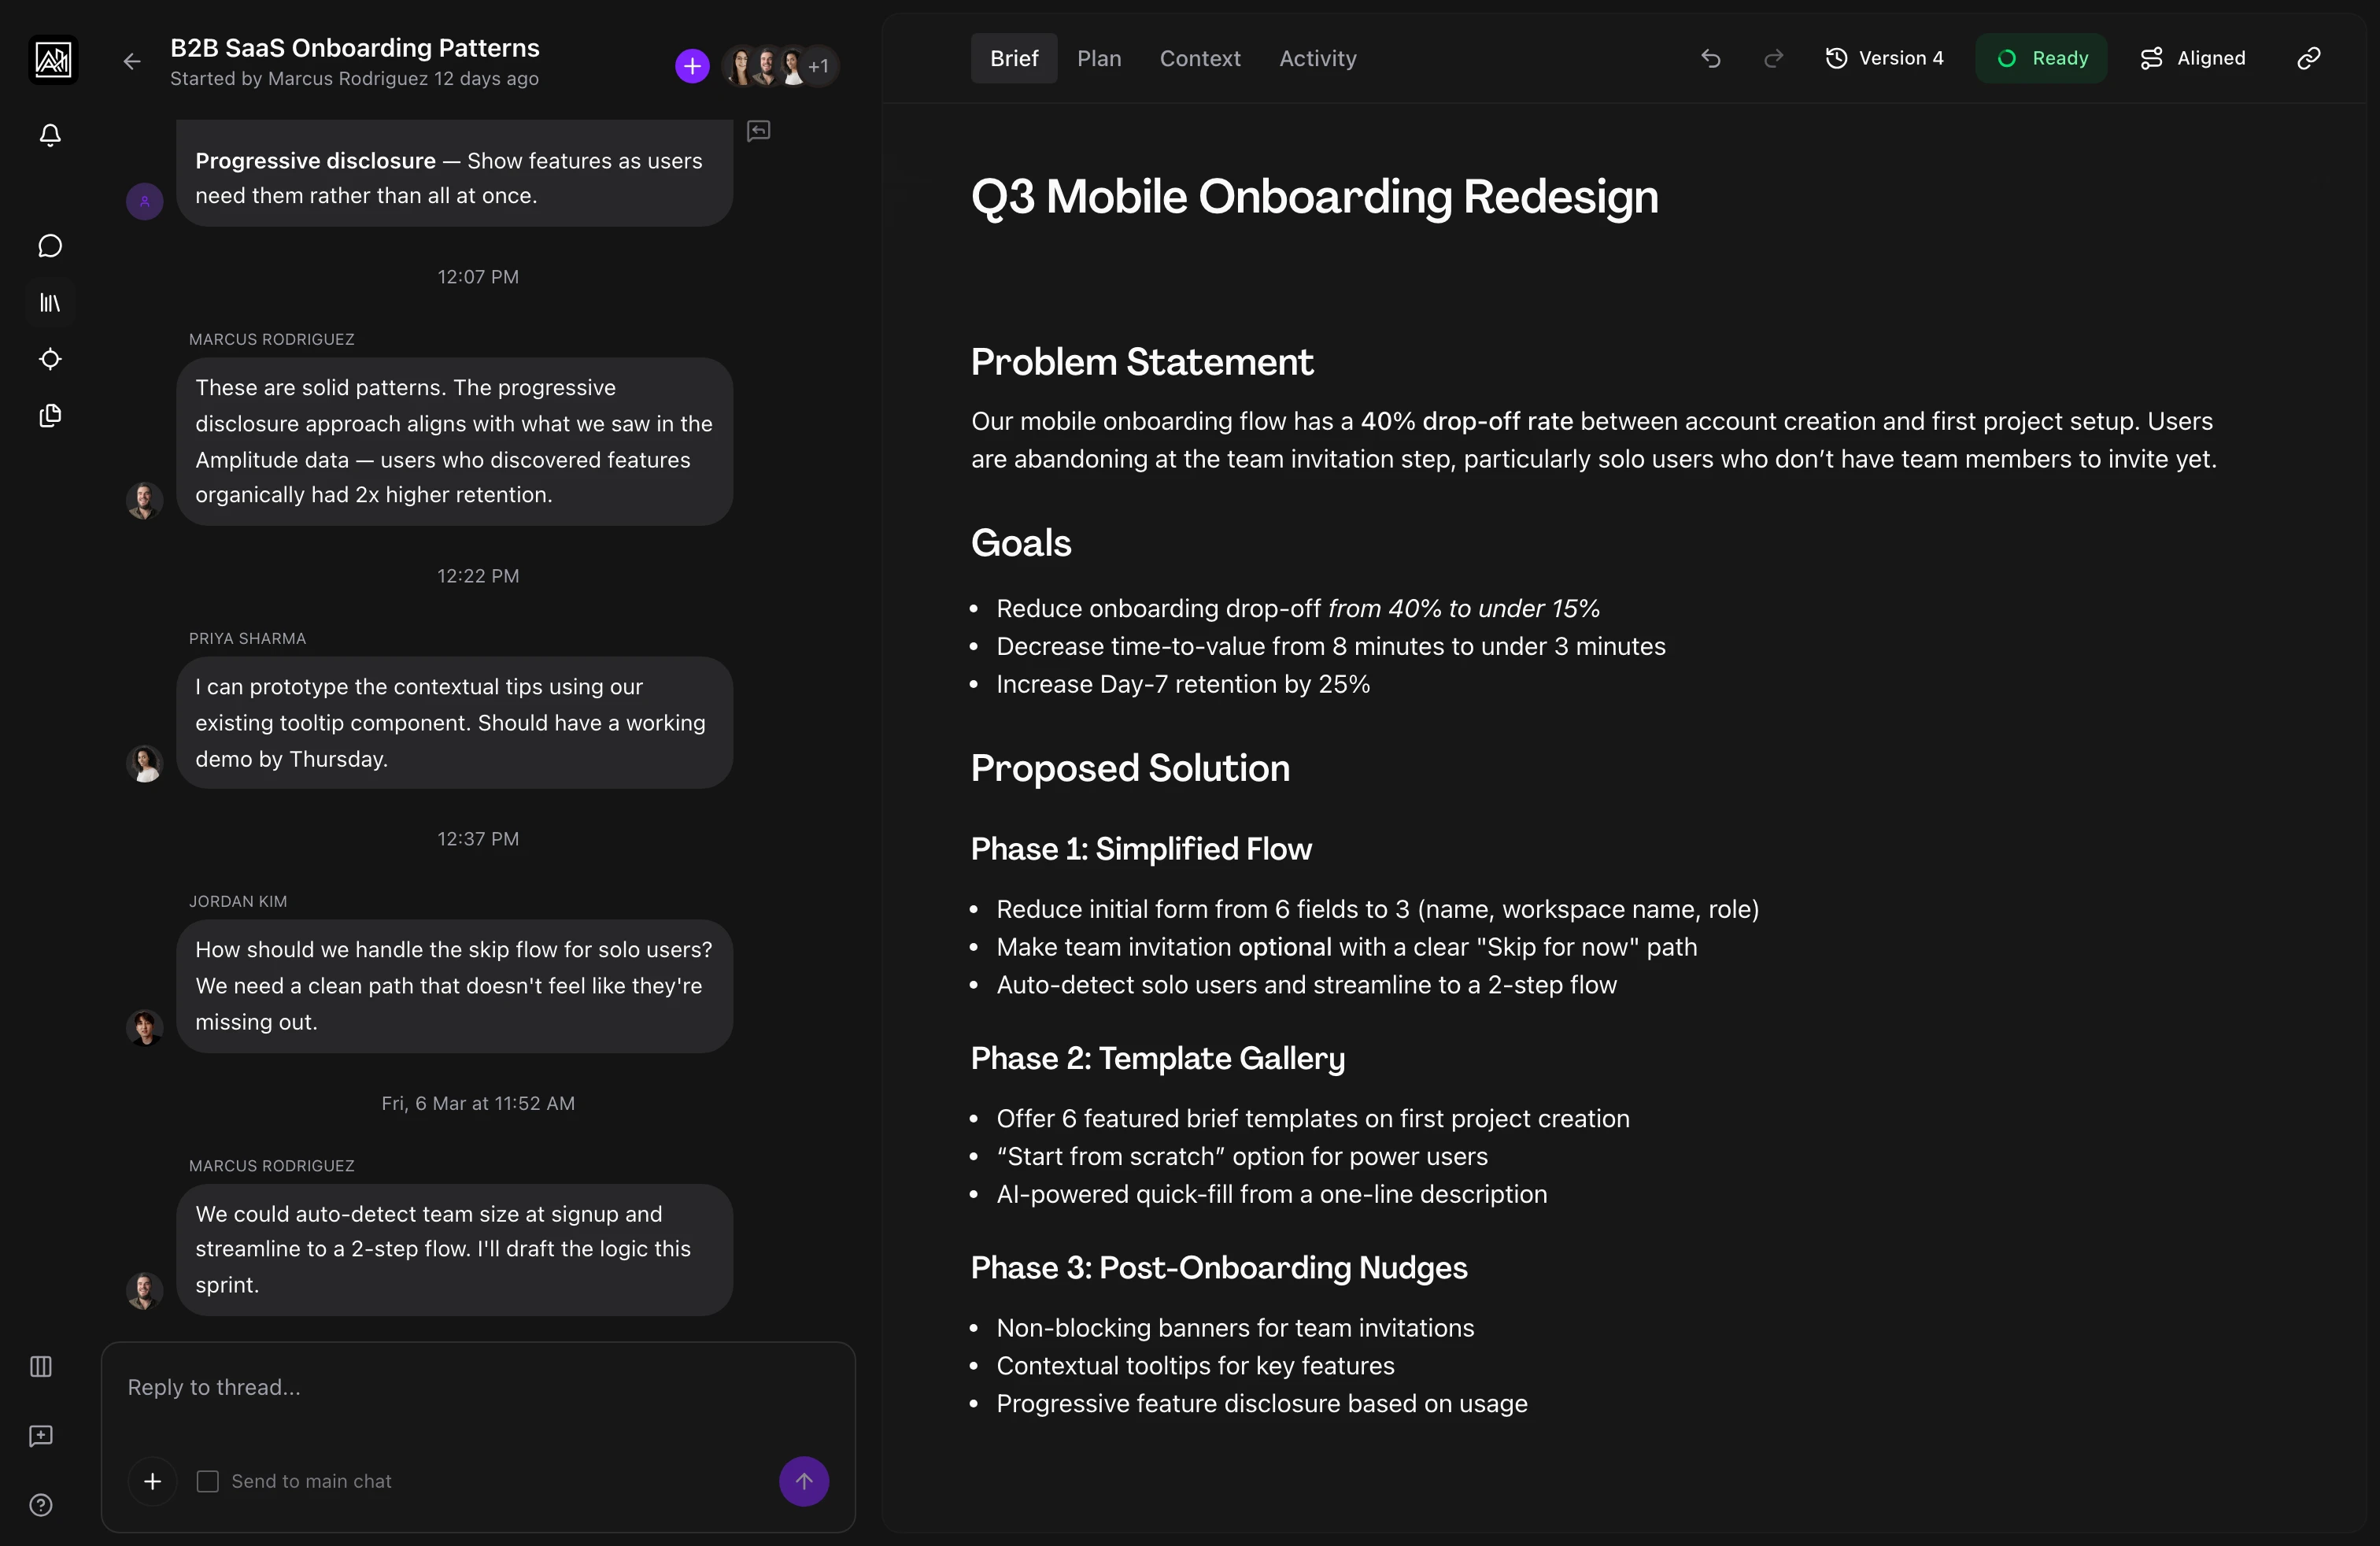
Task: Open the documents icon in sidebar
Action: click(50, 416)
